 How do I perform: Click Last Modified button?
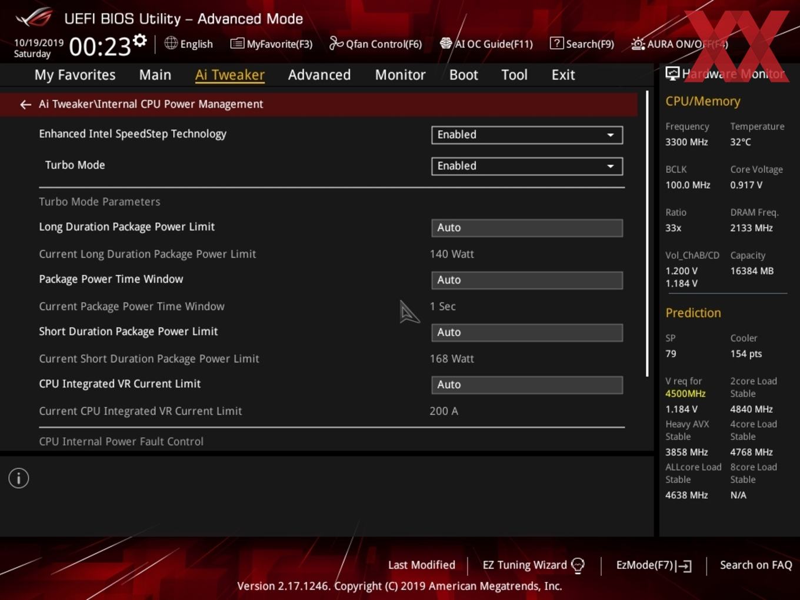(x=422, y=565)
